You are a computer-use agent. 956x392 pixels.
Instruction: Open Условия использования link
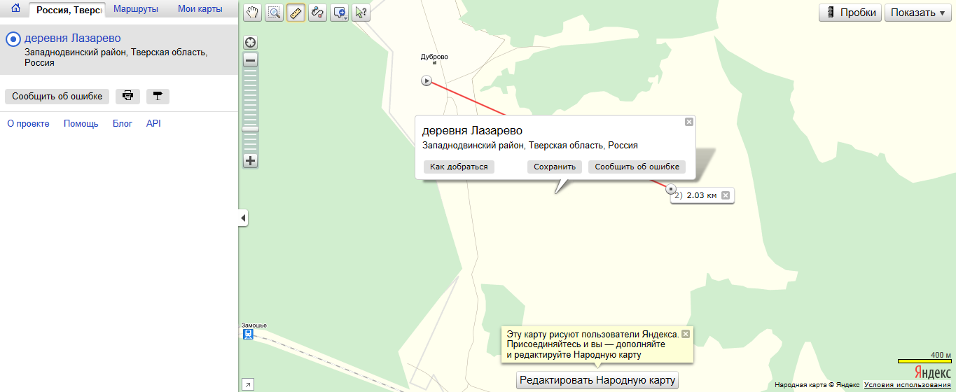907,385
